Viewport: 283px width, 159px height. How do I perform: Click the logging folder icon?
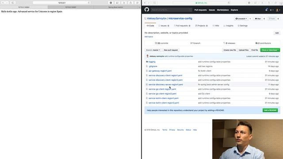[147, 62]
